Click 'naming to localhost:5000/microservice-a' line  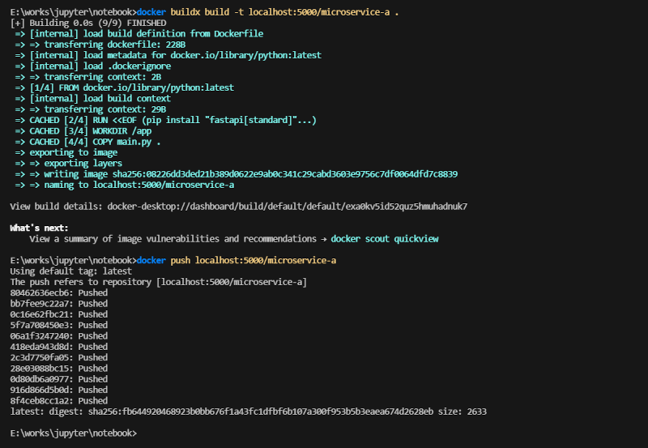pyautogui.click(x=125, y=185)
